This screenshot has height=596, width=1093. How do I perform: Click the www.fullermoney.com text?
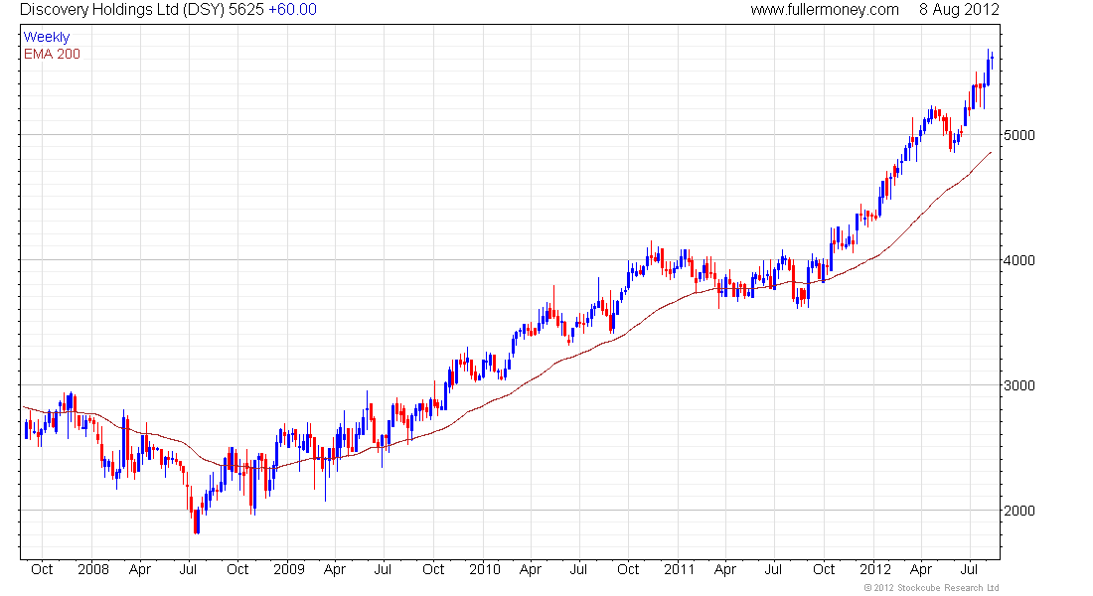(825, 10)
